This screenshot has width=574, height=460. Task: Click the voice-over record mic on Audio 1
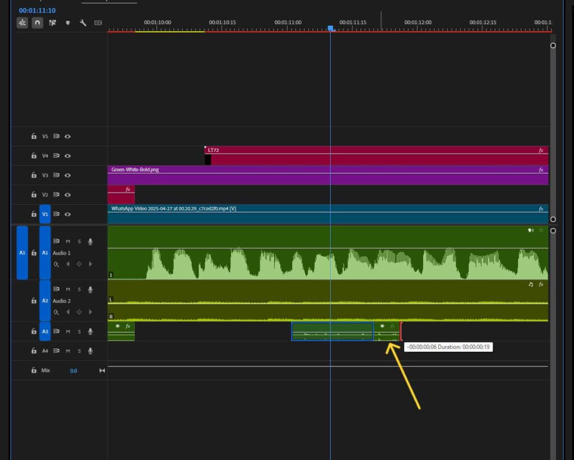pos(90,241)
